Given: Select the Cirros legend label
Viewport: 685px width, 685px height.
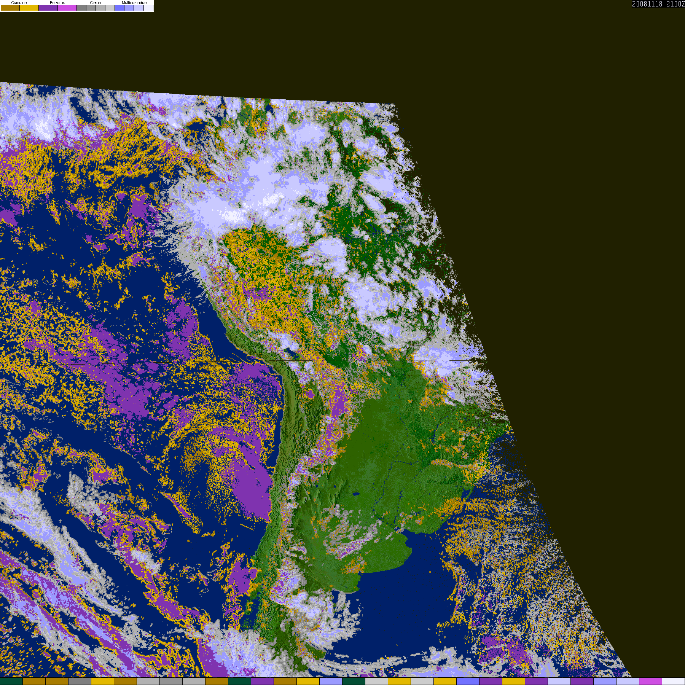Looking at the screenshot, I should click(95, 3).
